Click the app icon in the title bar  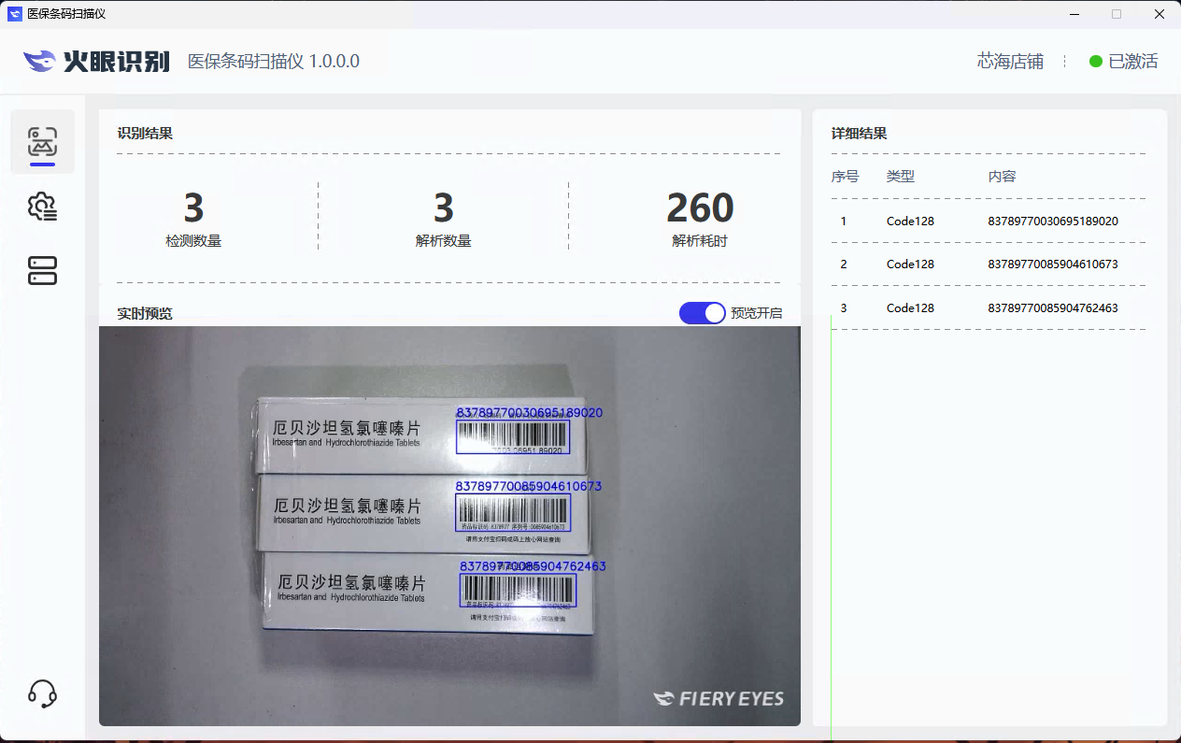15,14
